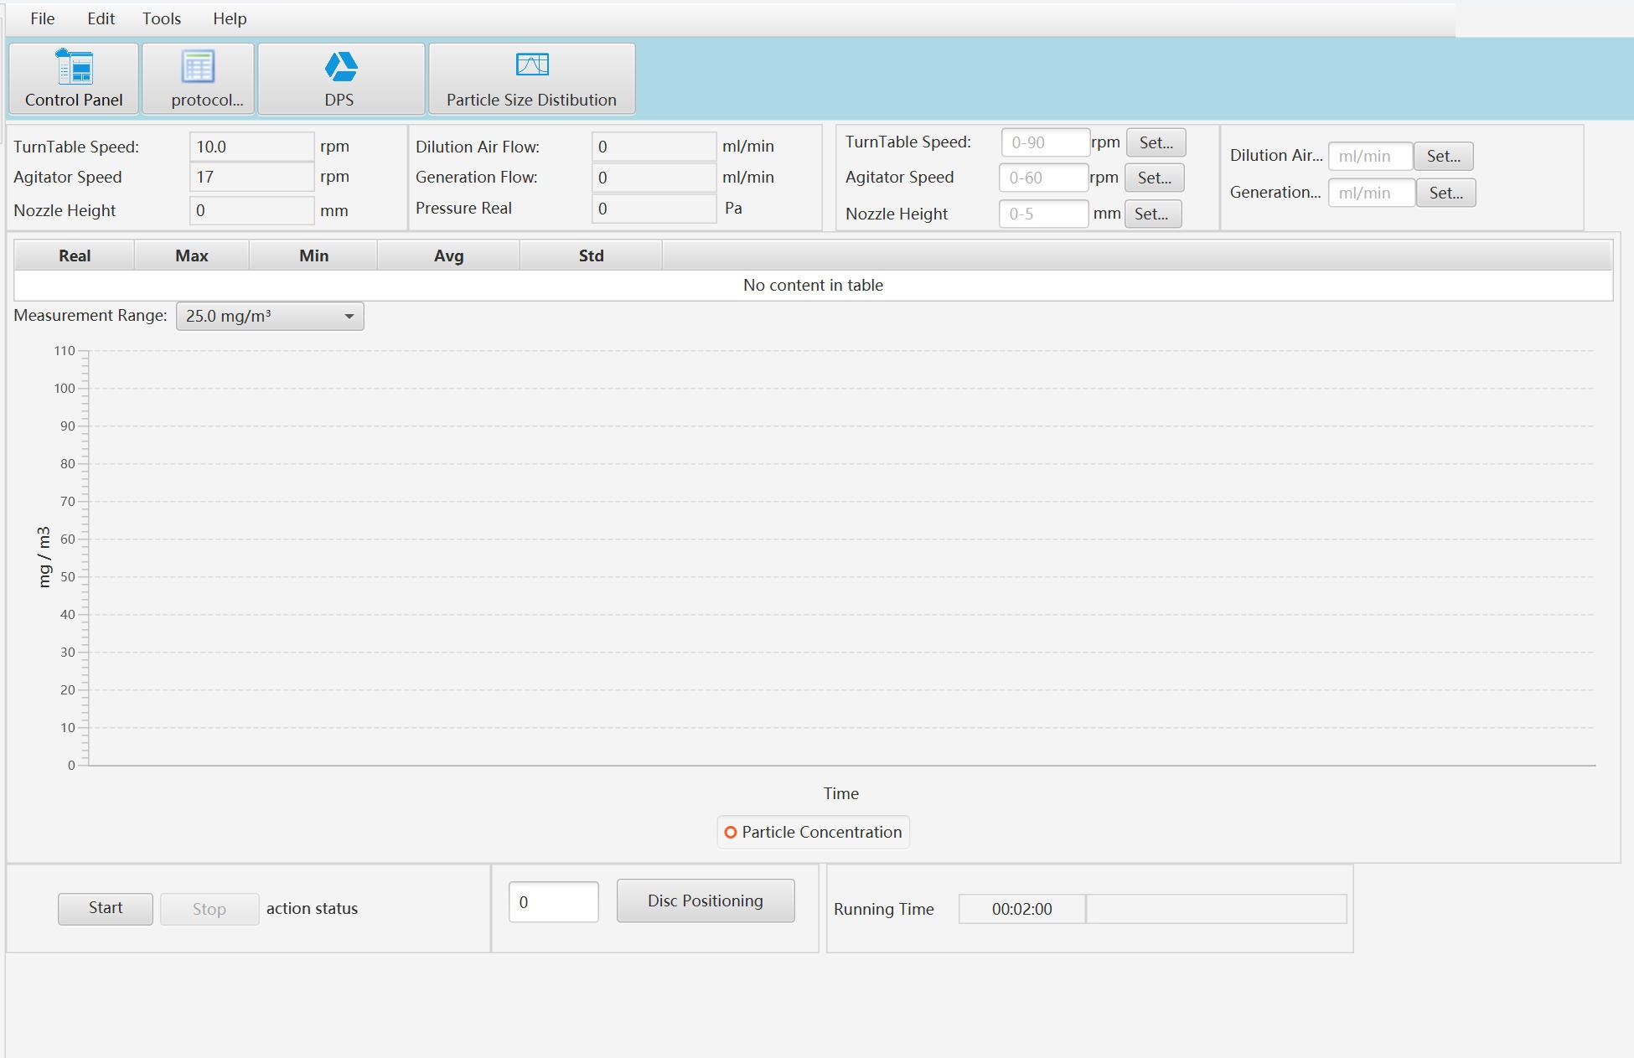Focus the Dilution Air ml/min setpoint input
The height and width of the screenshot is (1058, 1634).
tap(1370, 156)
